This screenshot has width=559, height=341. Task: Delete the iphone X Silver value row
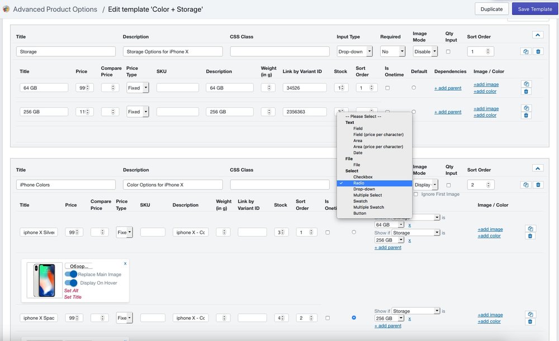pyautogui.click(x=530, y=236)
